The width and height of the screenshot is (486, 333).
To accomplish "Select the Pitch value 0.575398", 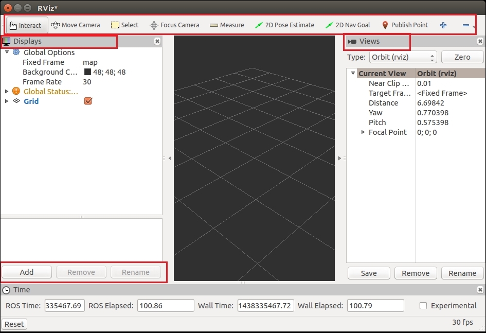I will [433, 122].
